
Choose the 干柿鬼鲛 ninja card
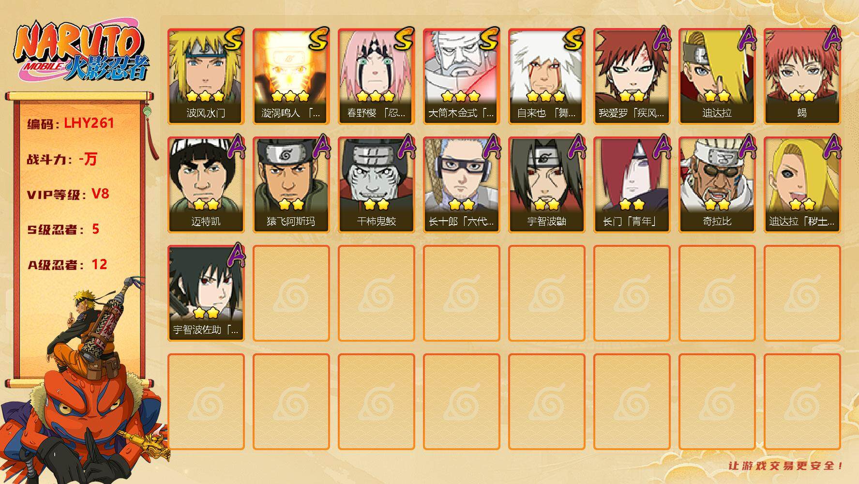(x=377, y=185)
